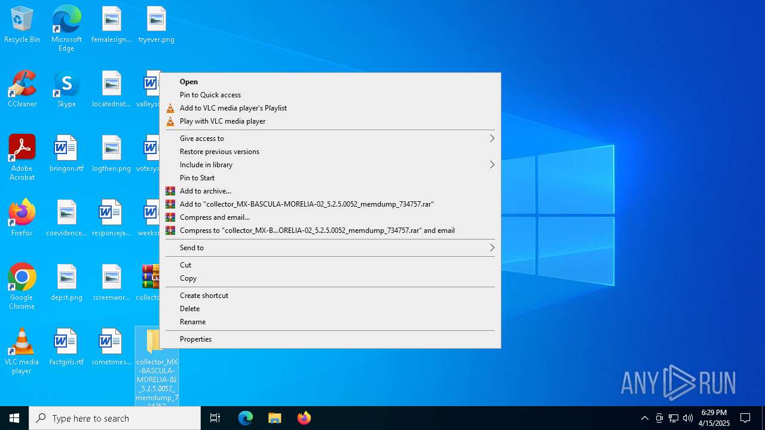765x430 pixels.
Task: Open Firefox from the taskbar
Action: 304,418
